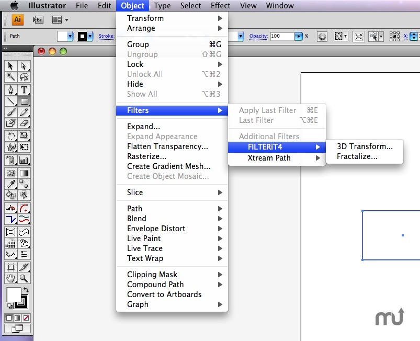Select the Mesh tool

(x=10, y=173)
